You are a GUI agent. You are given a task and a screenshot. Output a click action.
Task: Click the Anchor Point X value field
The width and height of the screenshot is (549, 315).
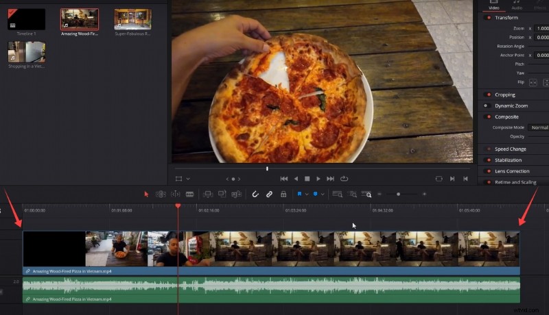coord(543,55)
